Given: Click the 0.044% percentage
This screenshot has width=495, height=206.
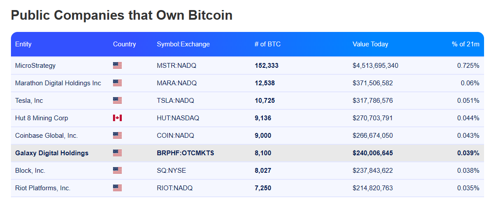Looking at the screenshot, I should point(468,118).
